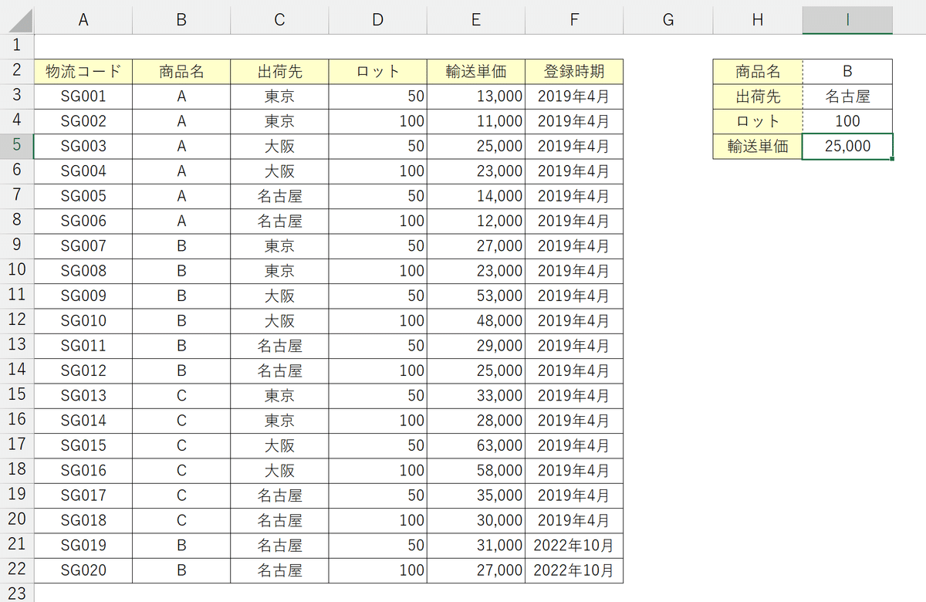Select column E header
The width and height of the screenshot is (926, 602).
pyautogui.click(x=475, y=20)
